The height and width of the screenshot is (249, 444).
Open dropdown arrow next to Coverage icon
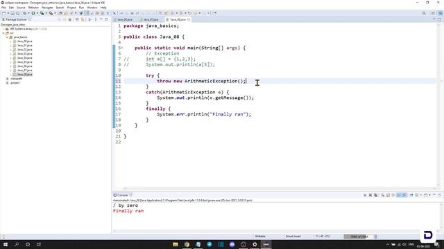tap(46, 13)
